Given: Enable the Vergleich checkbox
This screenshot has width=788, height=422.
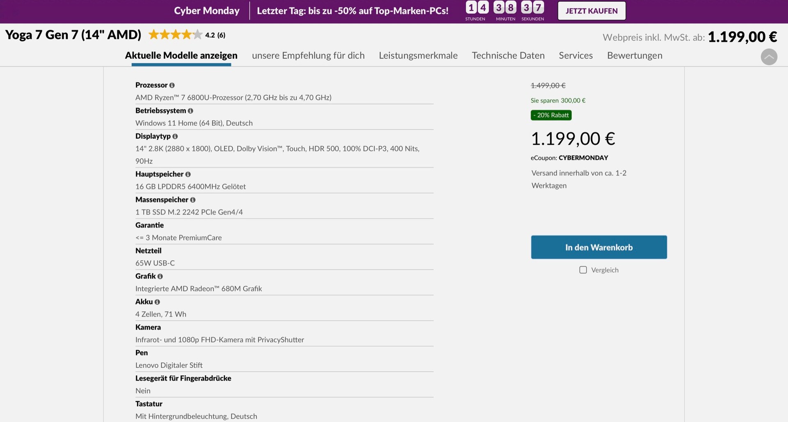Looking at the screenshot, I should click(x=583, y=270).
